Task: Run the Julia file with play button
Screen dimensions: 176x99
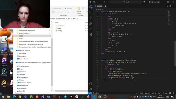Action: (x=167, y=6)
